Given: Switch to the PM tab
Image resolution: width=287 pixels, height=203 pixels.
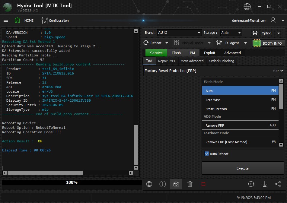Looking at the screenshot, I should point(192,53).
